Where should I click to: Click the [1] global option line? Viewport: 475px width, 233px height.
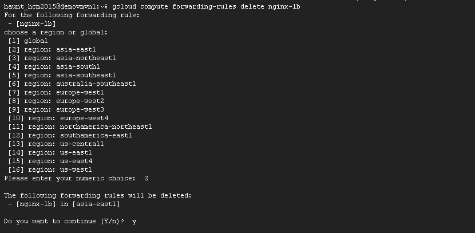click(28, 41)
